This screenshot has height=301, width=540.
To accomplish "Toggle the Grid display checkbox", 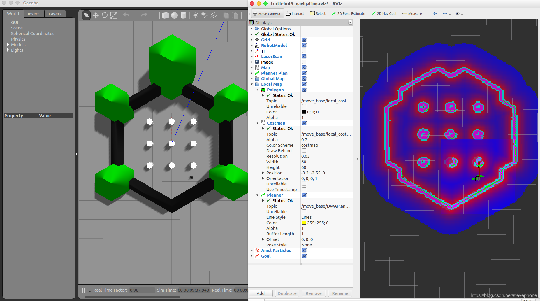I will [304, 40].
